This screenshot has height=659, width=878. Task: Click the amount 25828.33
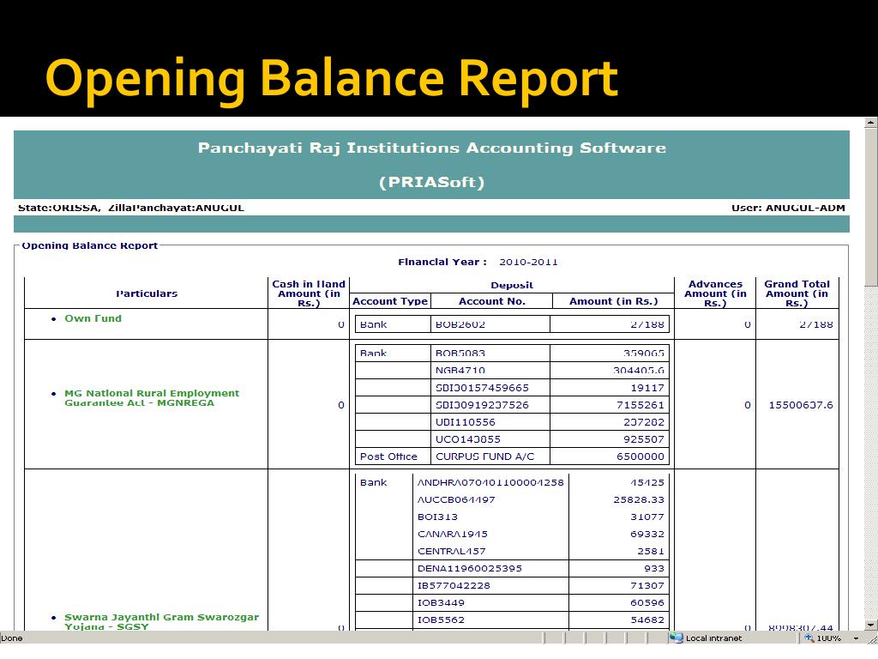pos(639,500)
